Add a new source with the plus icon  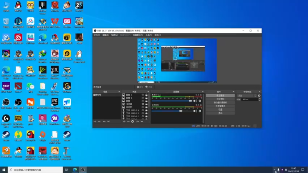pos(124,121)
